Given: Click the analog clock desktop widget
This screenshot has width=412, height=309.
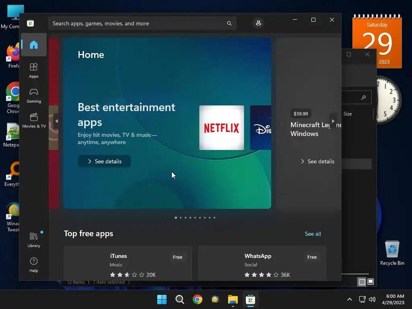Looking at the screenshot, I should click(389, 100).
